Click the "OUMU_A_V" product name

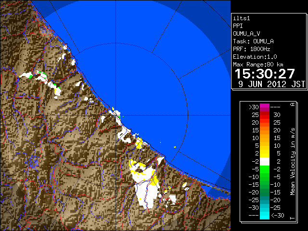point(246,34)
